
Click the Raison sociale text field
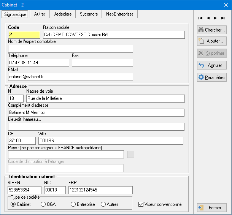click(x=113, y=35)
